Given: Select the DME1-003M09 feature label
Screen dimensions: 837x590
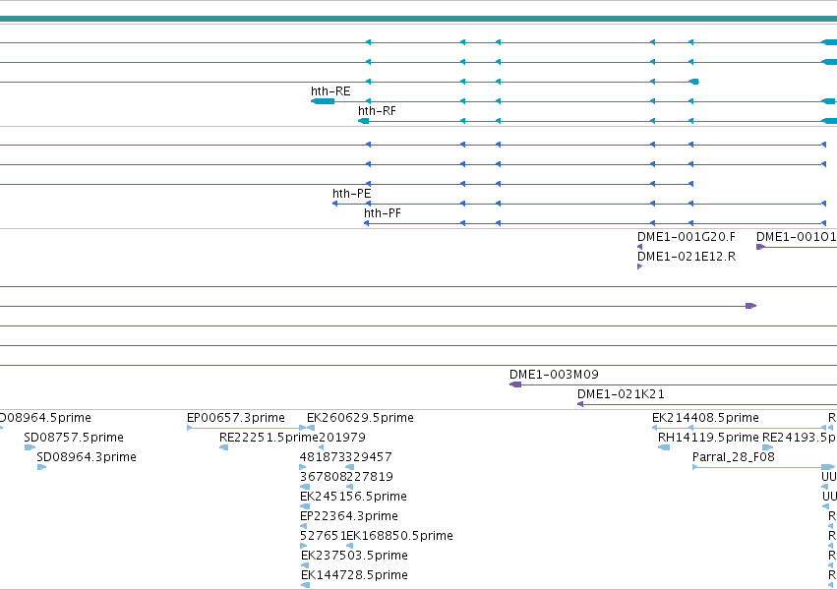Looking at the screenshot, I should pyautogui.click(x=554, y=375).
